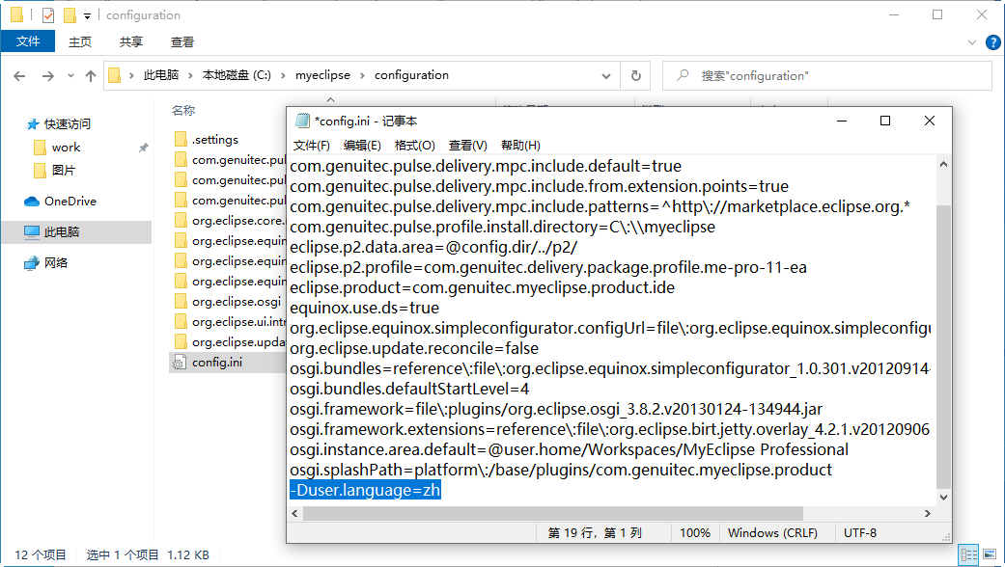Image resolution: width=1005 pixels, height=567 pixels.
Task: Open the 查看 ribbon tab in Explorer
Action: coord(181,42)
